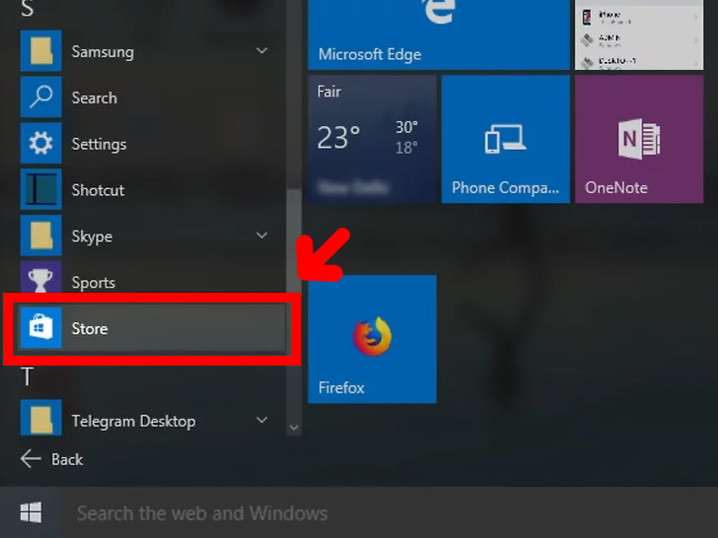Select the Sports text label

click(93, 283)
